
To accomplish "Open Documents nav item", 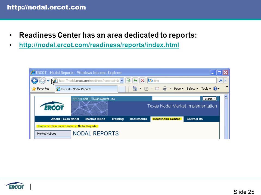I will (138, 119).
